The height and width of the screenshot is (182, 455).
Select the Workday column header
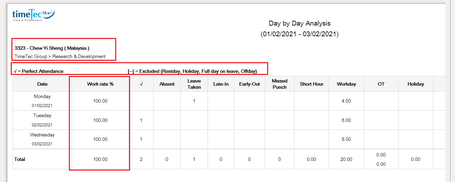click(x=346, y=84)
